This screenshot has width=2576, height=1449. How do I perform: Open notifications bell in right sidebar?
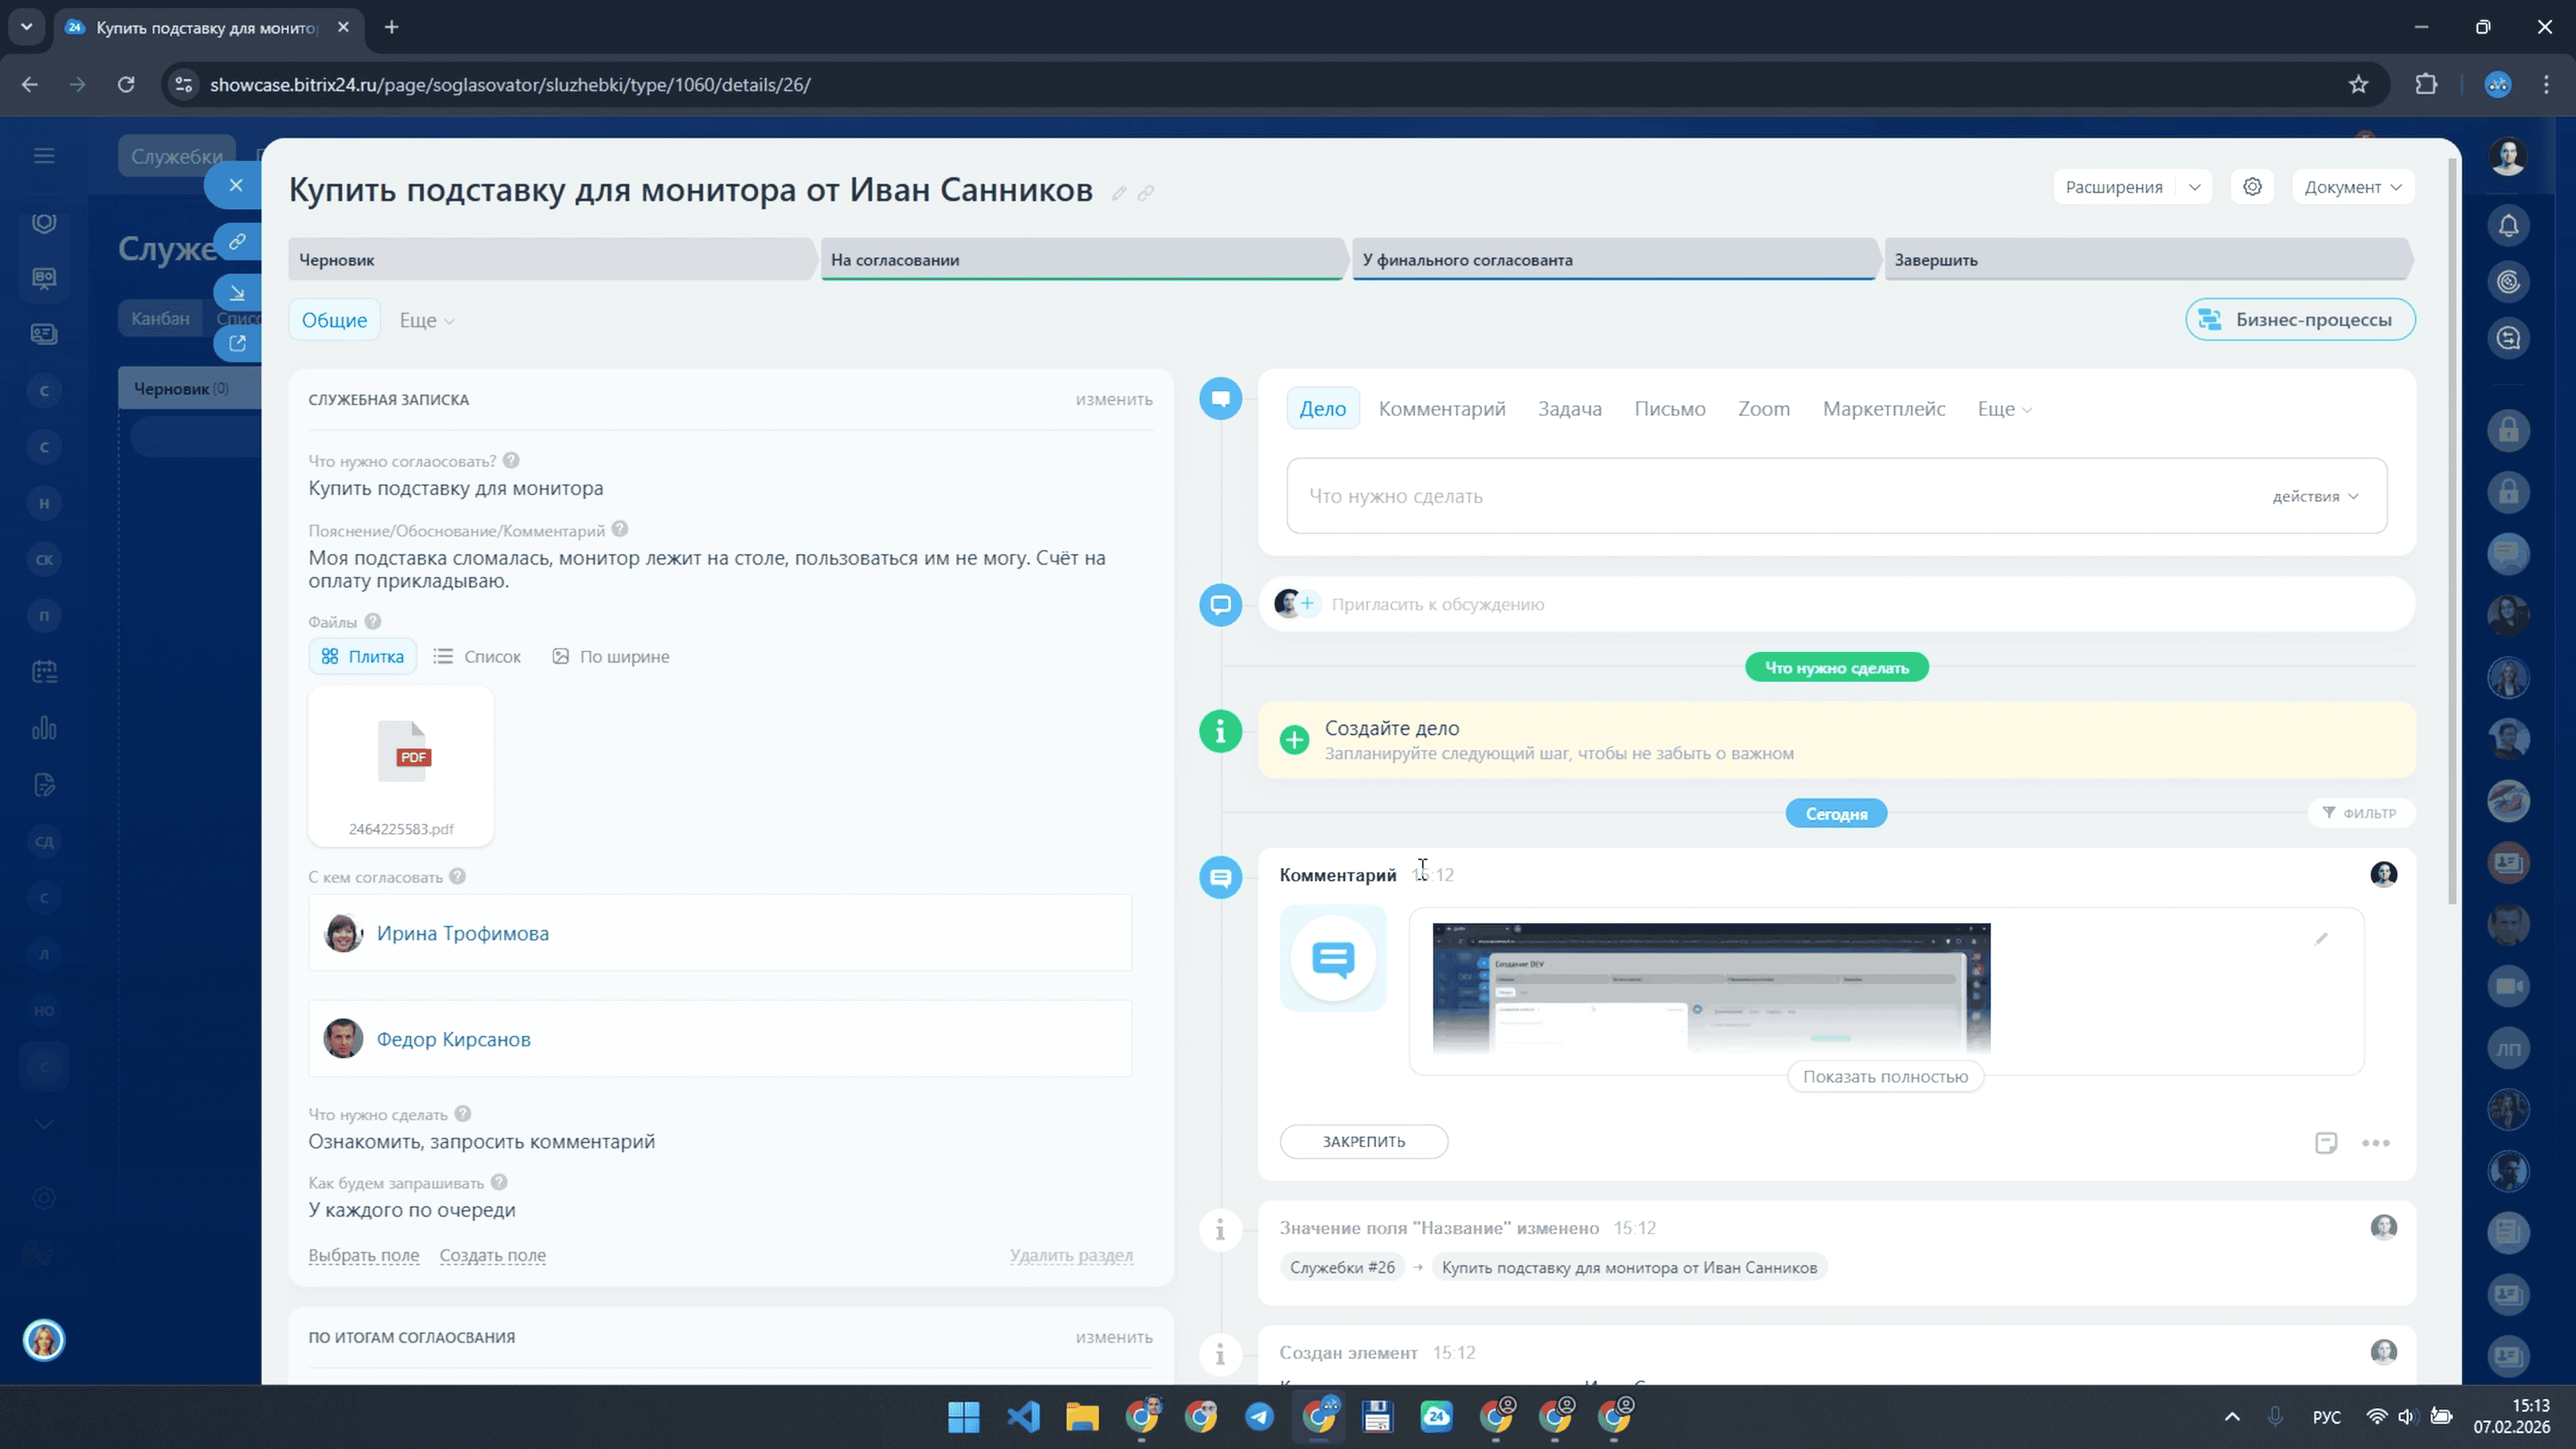[x=2508, y=226]
